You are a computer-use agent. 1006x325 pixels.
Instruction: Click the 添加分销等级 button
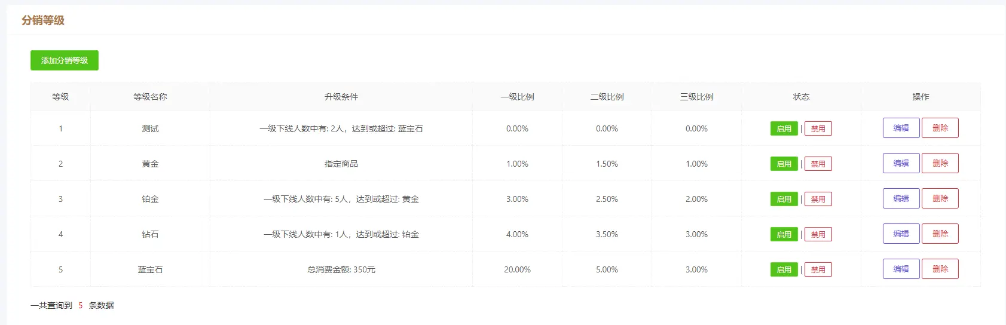[65, 60]
